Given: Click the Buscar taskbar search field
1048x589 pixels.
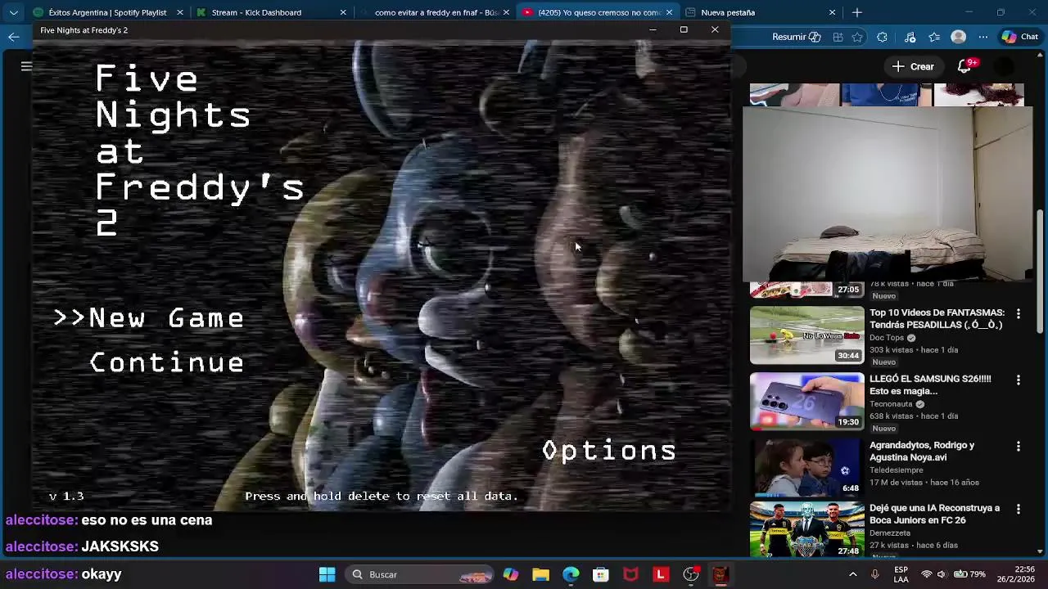Looking at the screenshot, I should coord(418,574).
